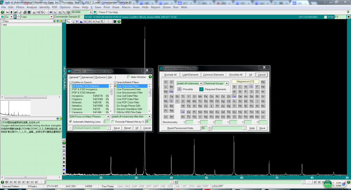Image resolution: width=351 pixels, height=190 pixels.
Task: Select the La element button
Action: 183,112
